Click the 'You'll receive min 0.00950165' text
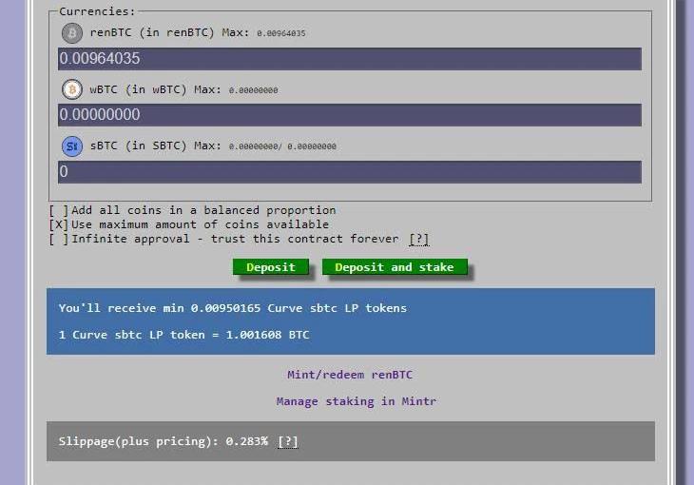The image size is (694, 485). 160,308
